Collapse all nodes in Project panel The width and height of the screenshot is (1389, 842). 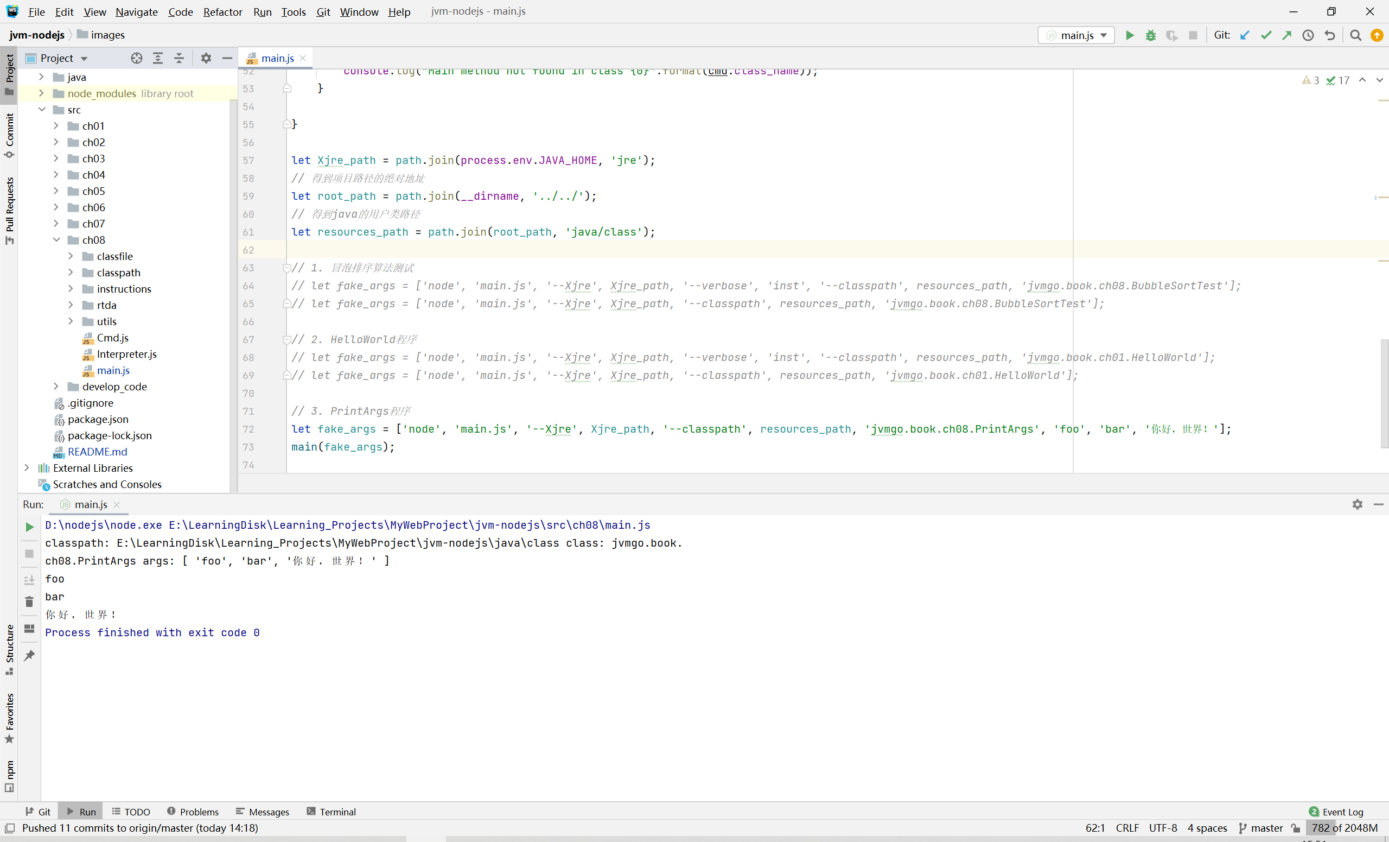[179, 58]
